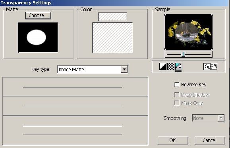Image resolution: width=230 pixels, height=148 pixels.
Task: Open the Key type dropdown arrow
Action: (124, 69)
